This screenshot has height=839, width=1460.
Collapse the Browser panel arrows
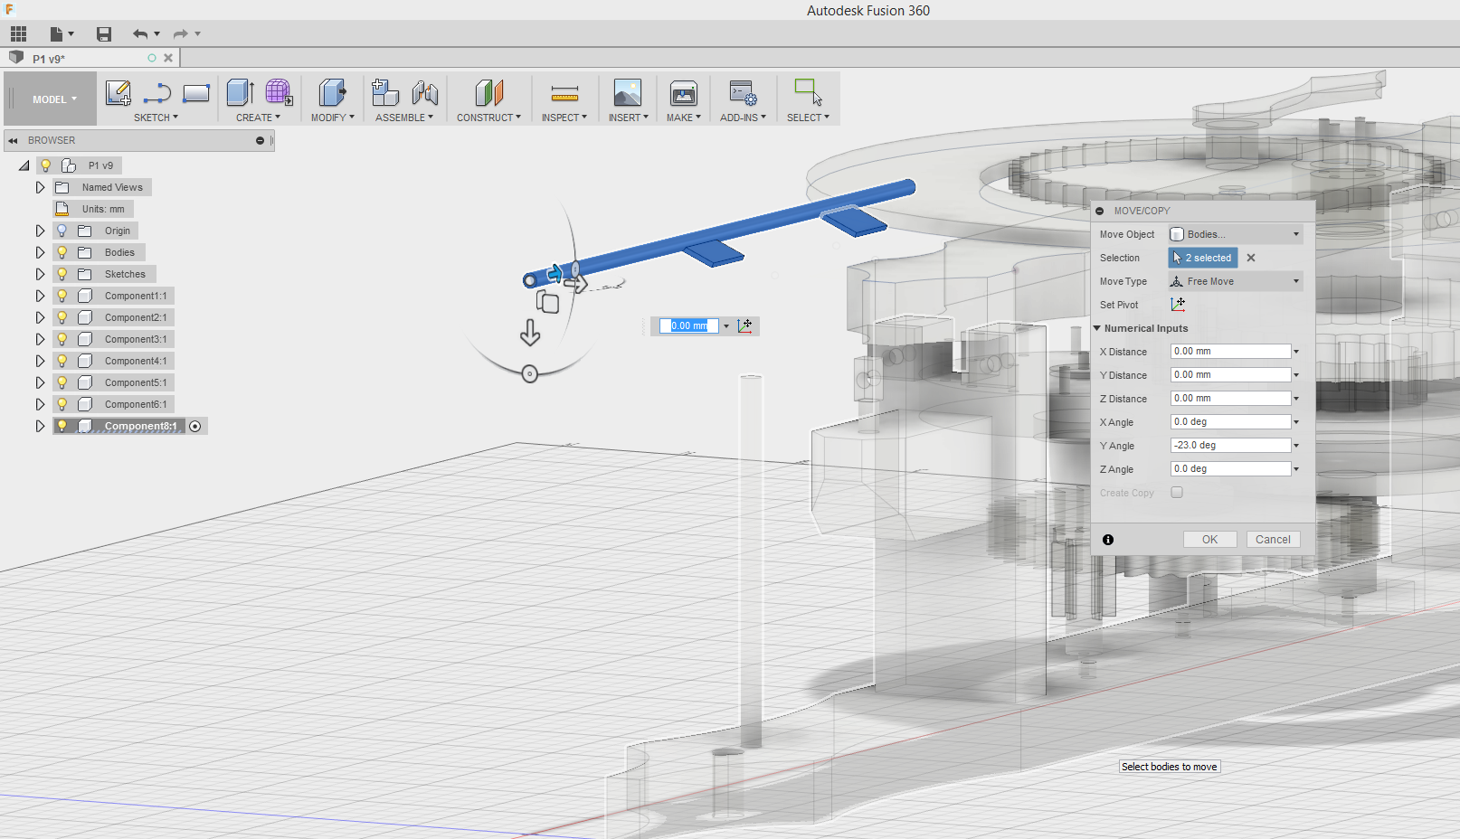point(13,140)
